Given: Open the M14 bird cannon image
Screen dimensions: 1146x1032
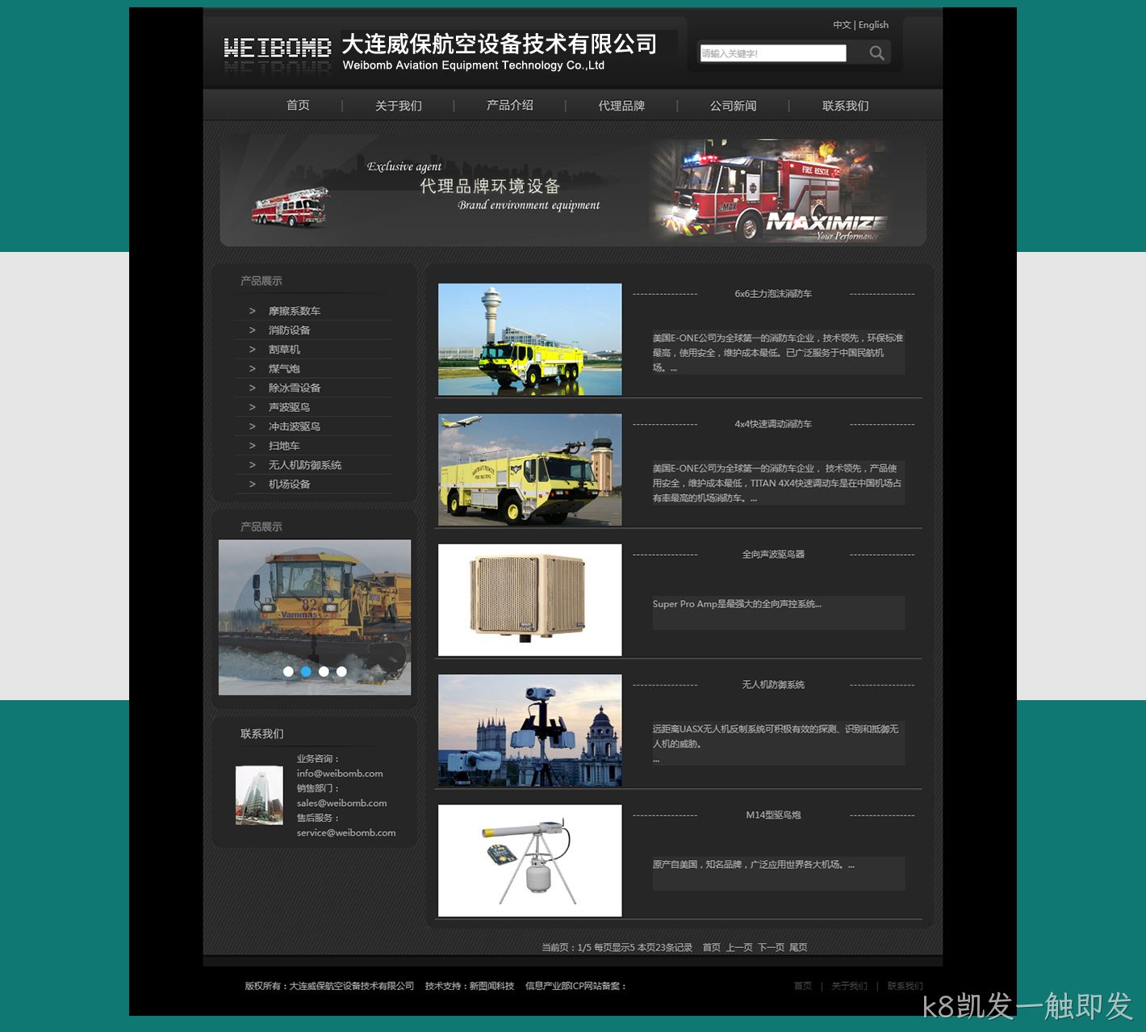Looking at the screenshot, I should coord(530,861).
